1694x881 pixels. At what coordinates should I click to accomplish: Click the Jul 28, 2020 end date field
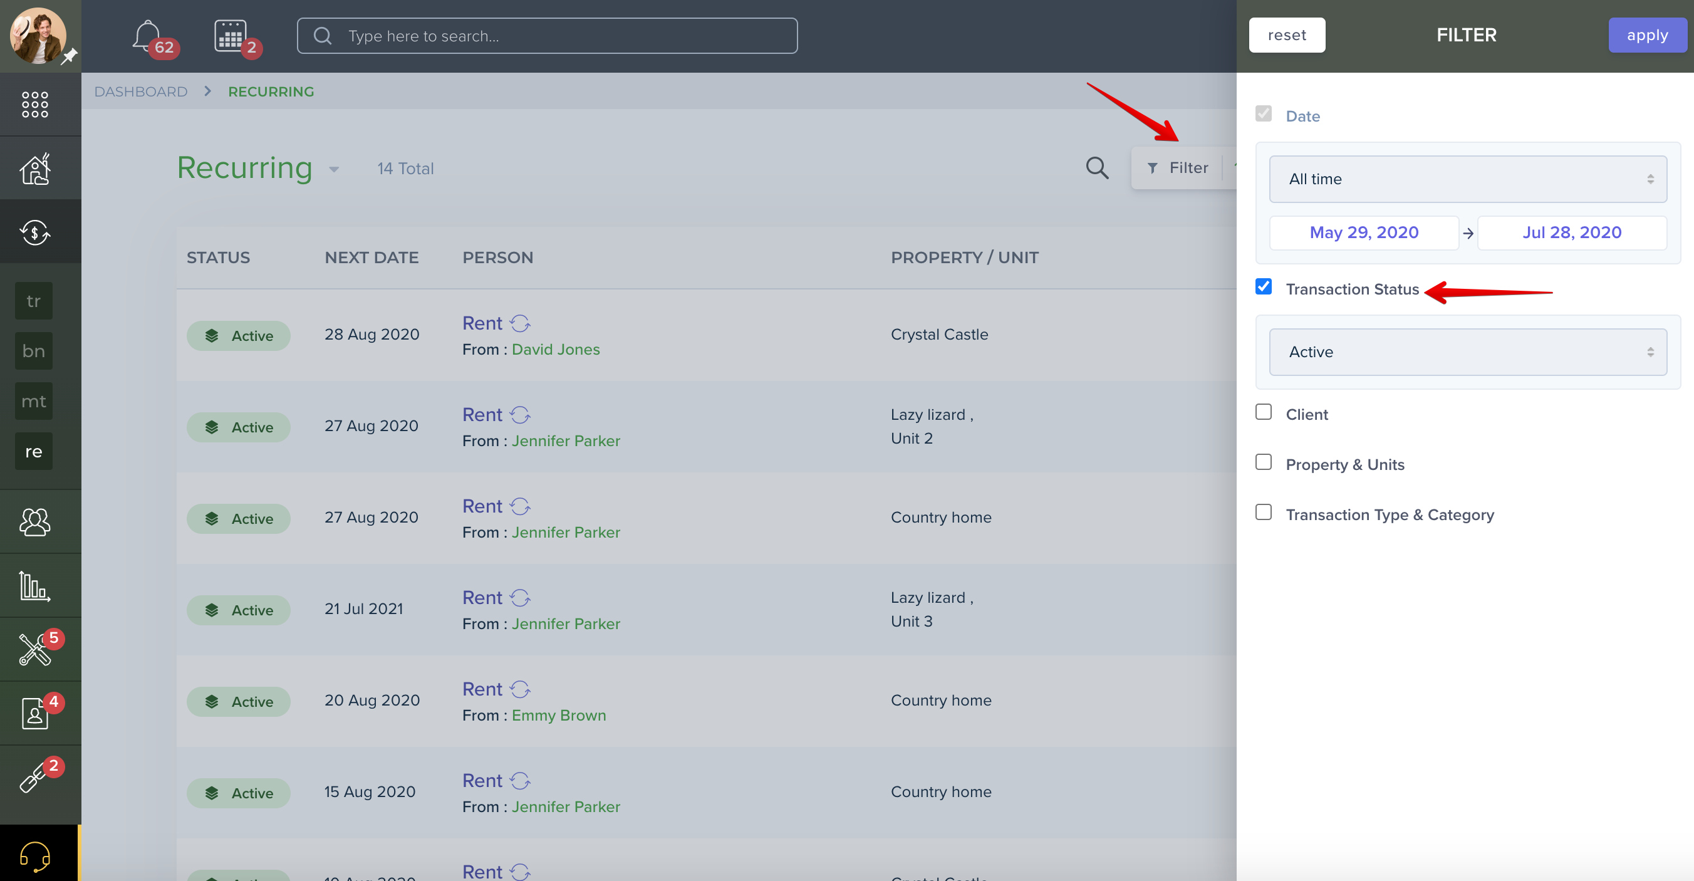pyautogui.click(x=1572, y=233)
